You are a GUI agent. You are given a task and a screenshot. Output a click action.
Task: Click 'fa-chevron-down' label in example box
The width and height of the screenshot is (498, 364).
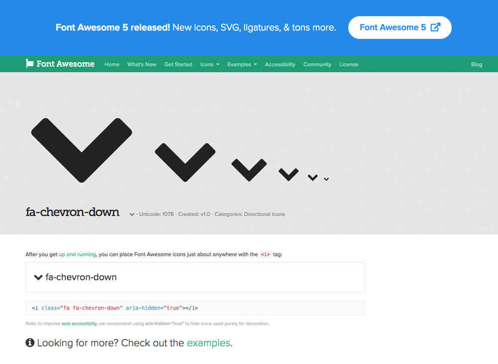click(x=81, y=277)
